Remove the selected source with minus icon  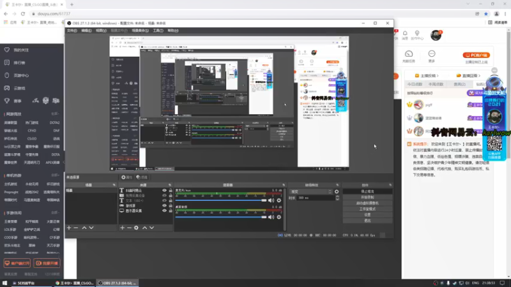click(129, 228)
